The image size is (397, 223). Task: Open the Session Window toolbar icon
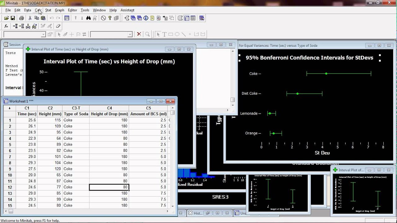(x=181, y=18)
